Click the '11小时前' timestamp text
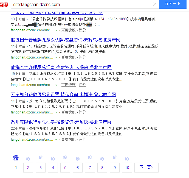The height and width of the screenshot is (178, 189). (18, 46)
